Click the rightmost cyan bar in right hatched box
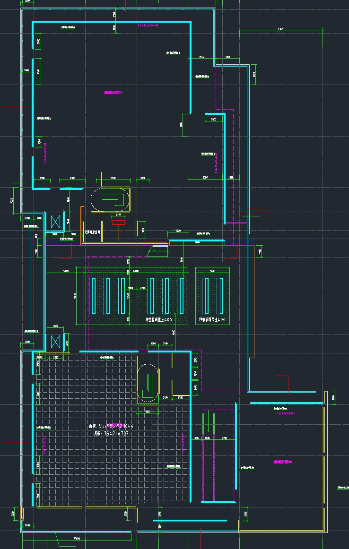The image size is (349, 549). (220, 296)
